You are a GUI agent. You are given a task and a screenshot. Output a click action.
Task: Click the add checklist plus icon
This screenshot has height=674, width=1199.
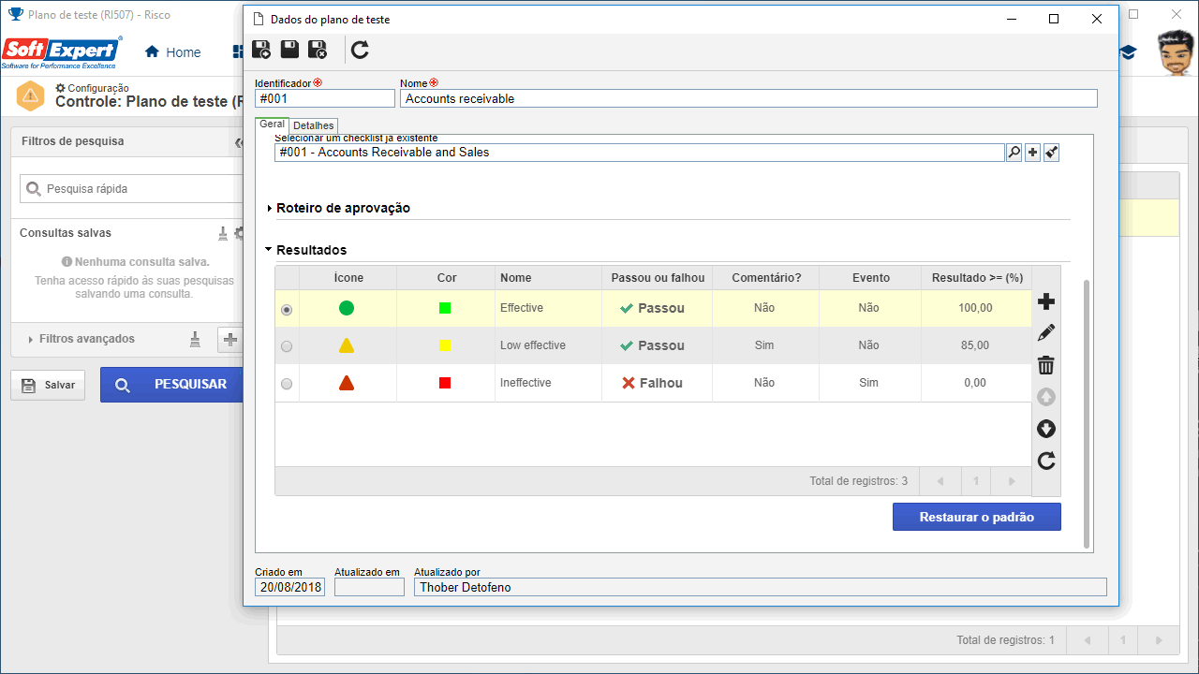click(1032, 153)
